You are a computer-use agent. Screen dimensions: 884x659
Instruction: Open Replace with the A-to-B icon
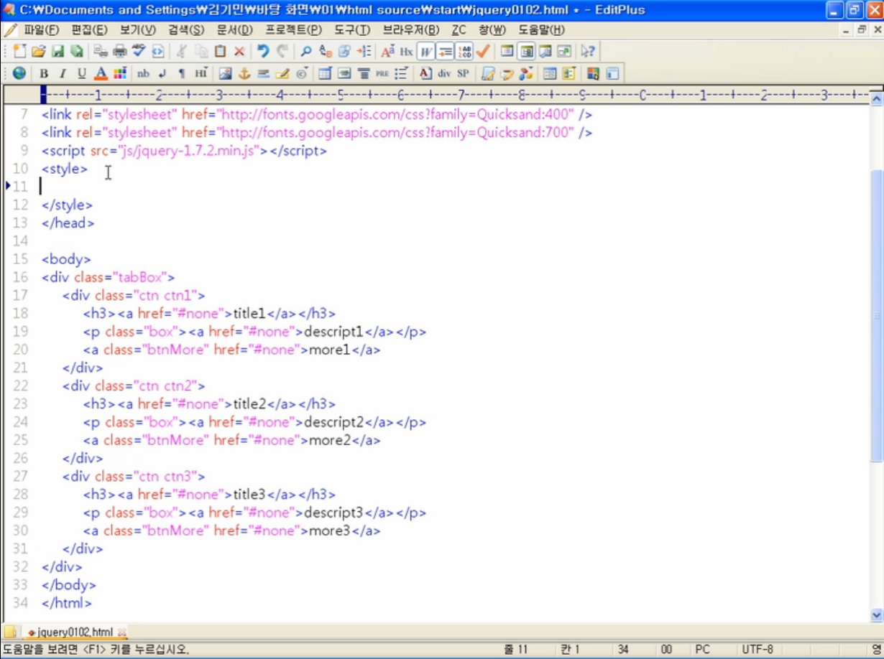click(x=326, y=51)
